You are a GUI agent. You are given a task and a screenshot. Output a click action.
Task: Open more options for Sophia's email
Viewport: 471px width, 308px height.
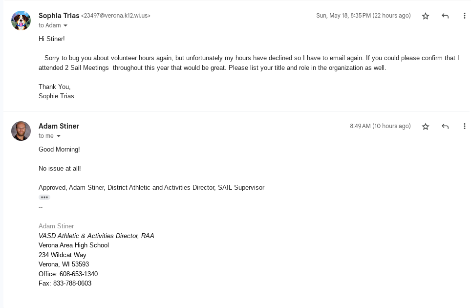point(464,16)
